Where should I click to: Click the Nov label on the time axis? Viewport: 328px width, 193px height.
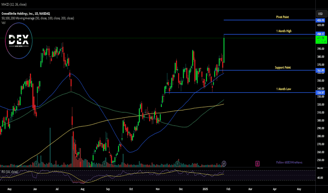tap(158, 189)
